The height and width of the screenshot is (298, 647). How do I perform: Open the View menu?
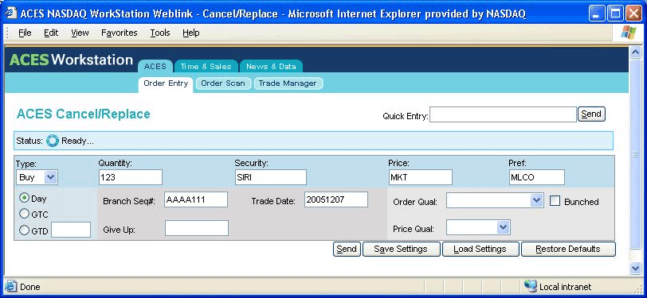click(80, 33)
